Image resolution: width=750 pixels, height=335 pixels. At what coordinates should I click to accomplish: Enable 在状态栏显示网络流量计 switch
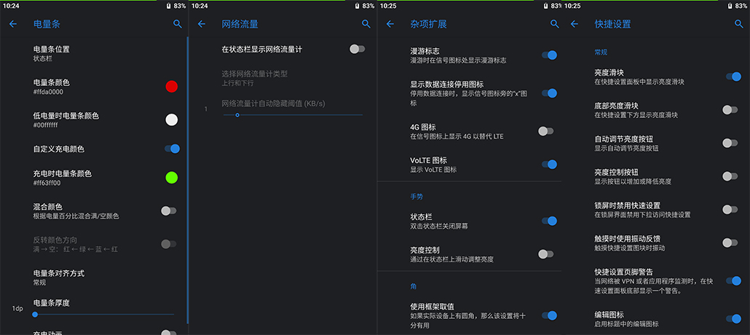[357, 49]
